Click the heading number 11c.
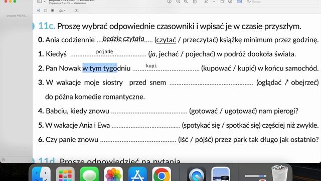The image size is (321, 181). [47, 26]
